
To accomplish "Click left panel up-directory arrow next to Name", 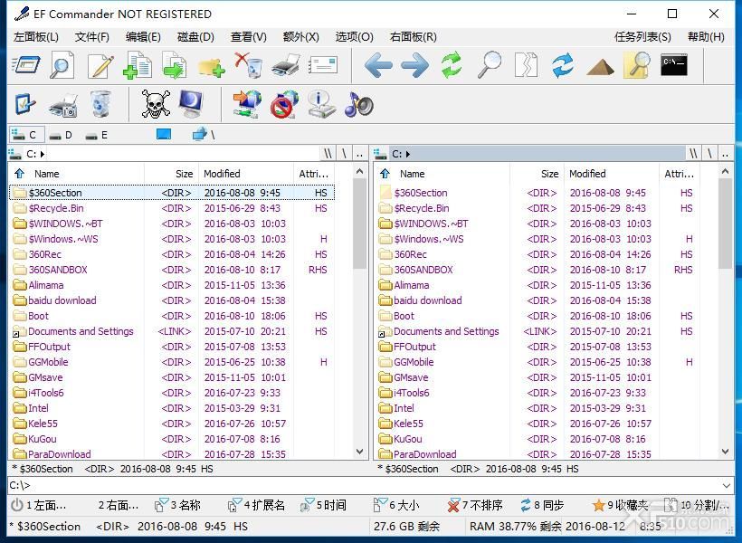I will click(x=19, y=174).
